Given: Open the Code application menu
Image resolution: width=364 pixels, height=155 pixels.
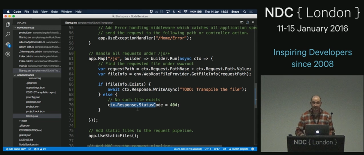Looking at the screenshot, I should coord(17,12).
